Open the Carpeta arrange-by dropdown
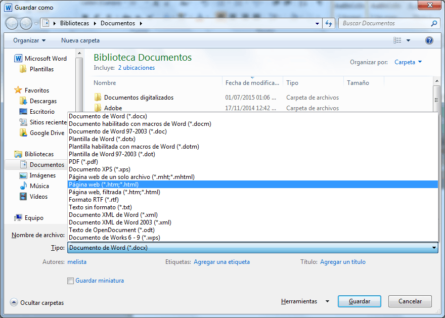 [408, 62]
